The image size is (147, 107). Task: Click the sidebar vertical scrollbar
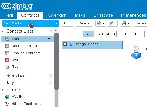56,61
